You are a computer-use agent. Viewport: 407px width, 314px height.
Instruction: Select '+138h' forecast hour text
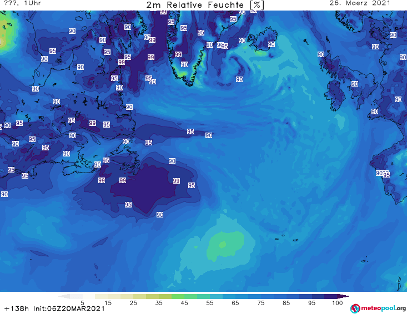[x=17, y=308]
